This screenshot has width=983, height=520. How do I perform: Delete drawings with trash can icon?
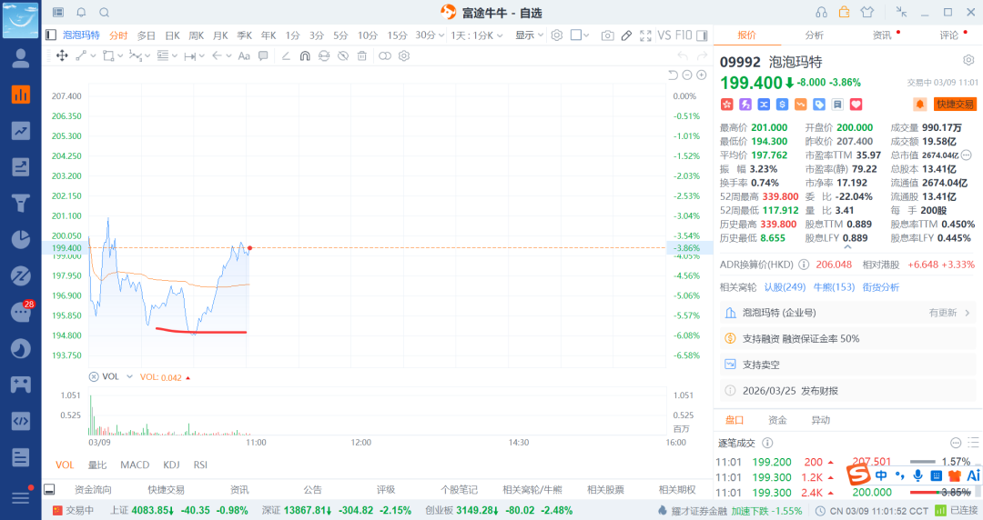(x=361, y=55)
